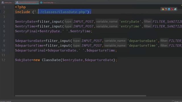This screenshot has width=182, height=102.
Task: Click '$departureDate' argument on line 12
Action: point(99,60)
